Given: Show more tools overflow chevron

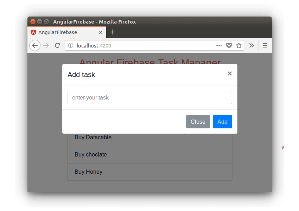Looking at the screenshot, I should [x=252, y=45].
